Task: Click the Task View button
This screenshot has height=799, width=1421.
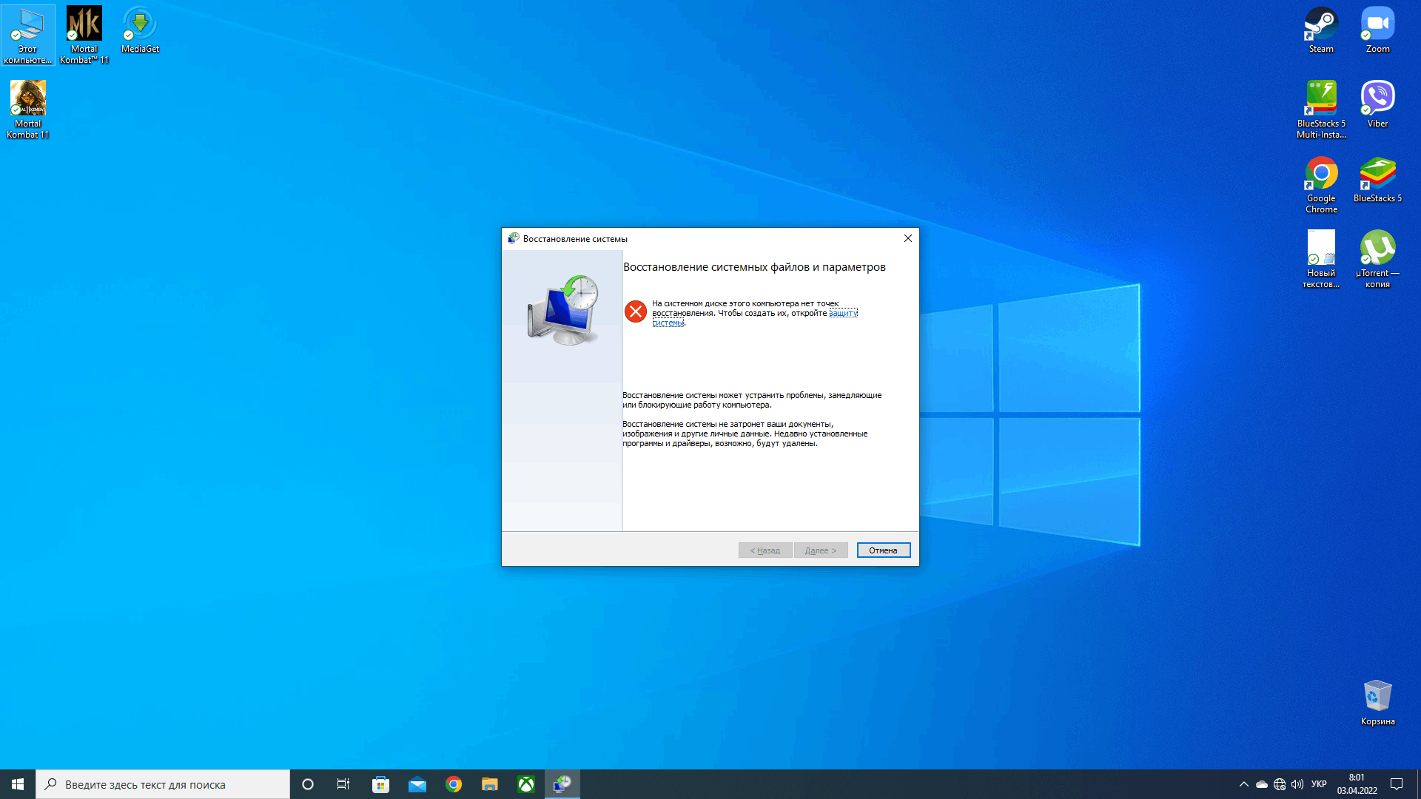Action: pos(343,783)
